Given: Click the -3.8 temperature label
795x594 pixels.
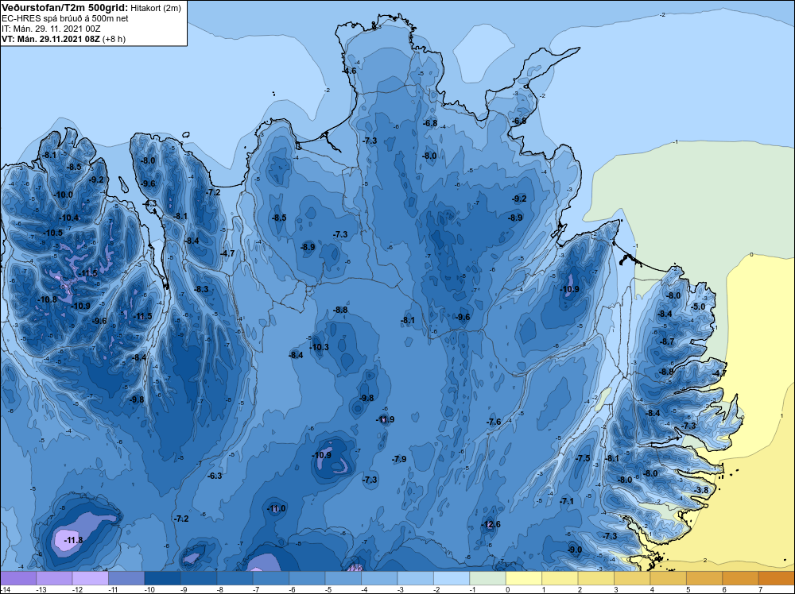Looking at the screenshot, I should point(702,490).
